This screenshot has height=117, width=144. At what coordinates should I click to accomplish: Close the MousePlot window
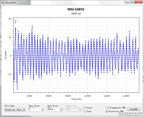pos(139,2)
